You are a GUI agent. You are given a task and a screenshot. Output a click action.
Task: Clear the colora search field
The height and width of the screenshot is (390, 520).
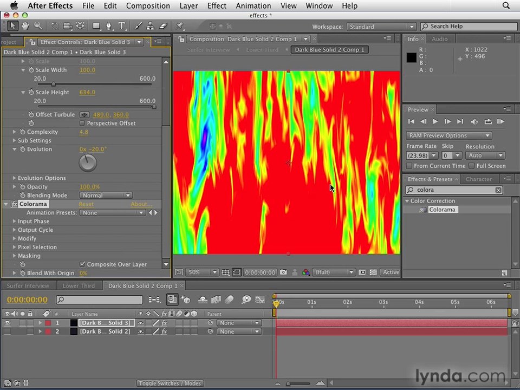tap(498, 190)
